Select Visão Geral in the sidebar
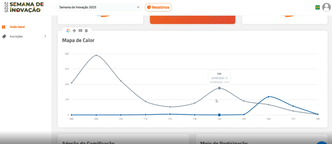 (17, 27)
